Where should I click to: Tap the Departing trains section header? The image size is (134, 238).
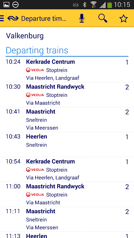pyautogui.click(x=37, y=50)
